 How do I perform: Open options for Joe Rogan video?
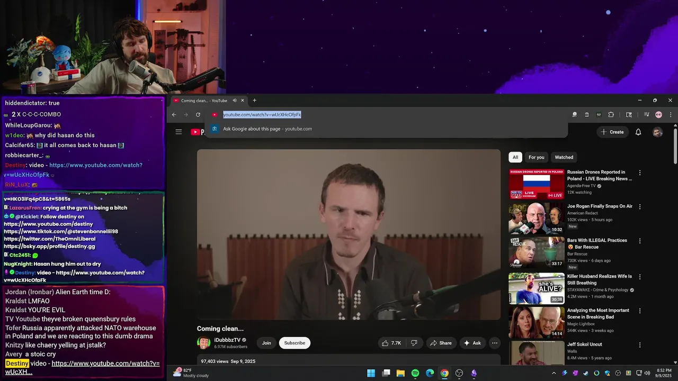click(639, 206)
